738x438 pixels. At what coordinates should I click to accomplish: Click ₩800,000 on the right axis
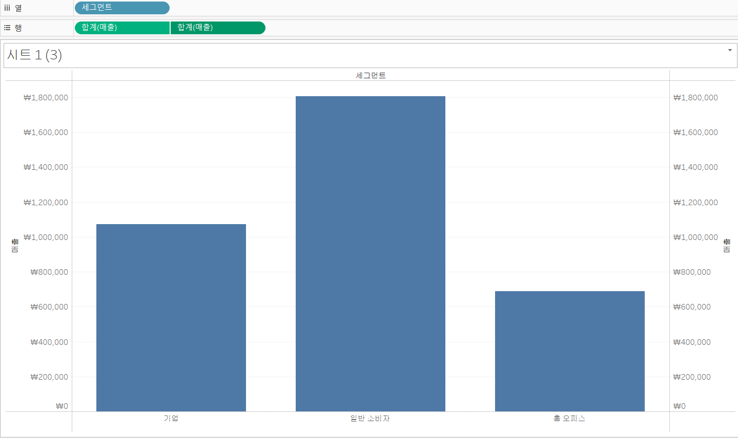[692, 272]
